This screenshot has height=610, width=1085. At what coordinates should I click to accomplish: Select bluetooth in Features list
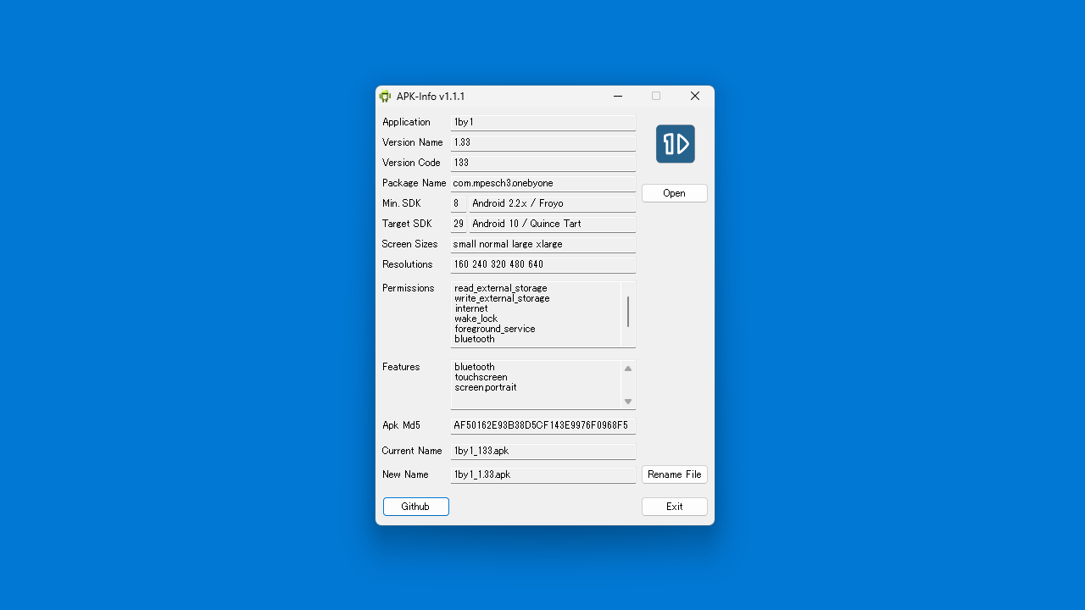tap(475, 367)
